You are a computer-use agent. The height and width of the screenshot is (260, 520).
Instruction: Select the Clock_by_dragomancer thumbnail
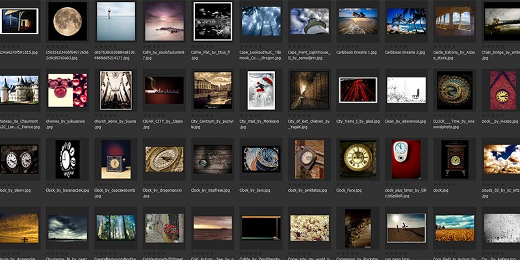(x=164, y=159)
